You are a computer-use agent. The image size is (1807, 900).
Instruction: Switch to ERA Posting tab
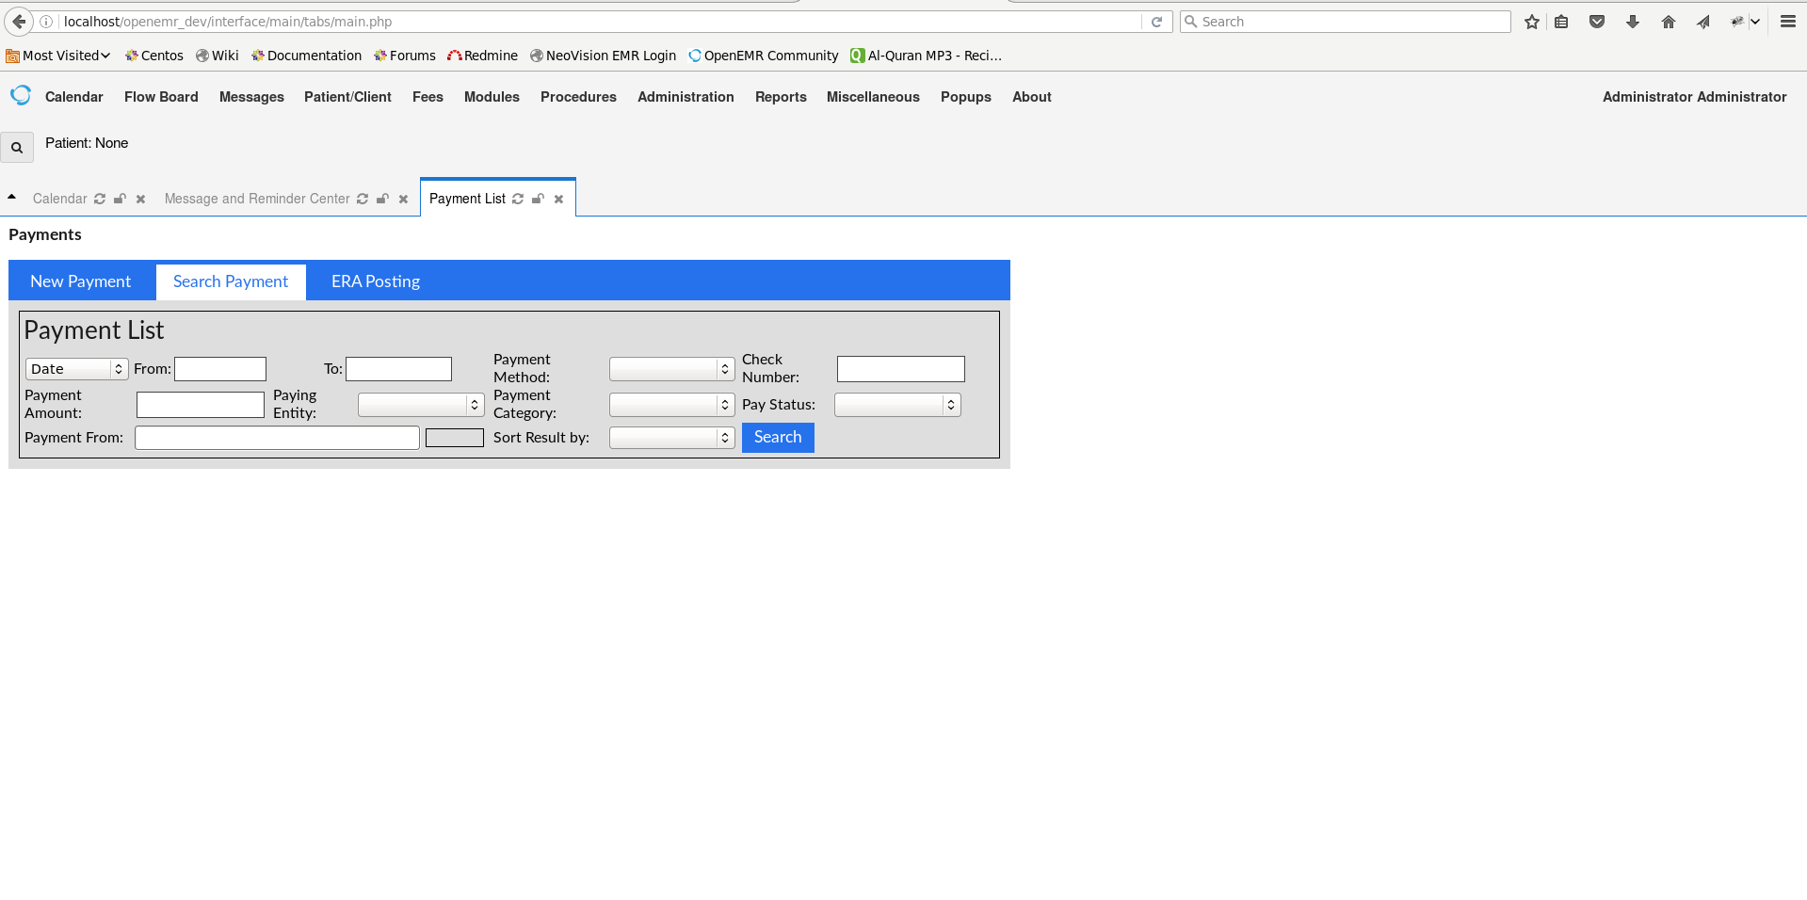click(376, 281)
